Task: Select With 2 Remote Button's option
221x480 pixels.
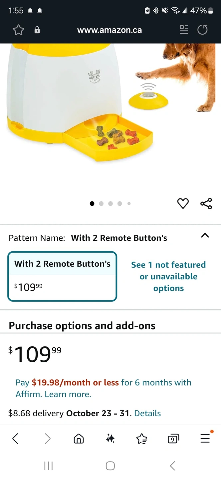Action: pos(62,276)
